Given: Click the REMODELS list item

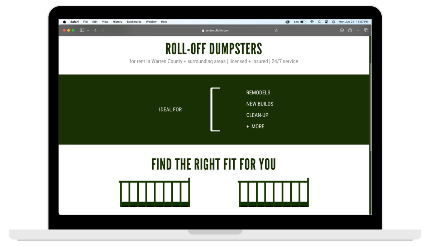Looking at the screenshot, I should [258, 93].
